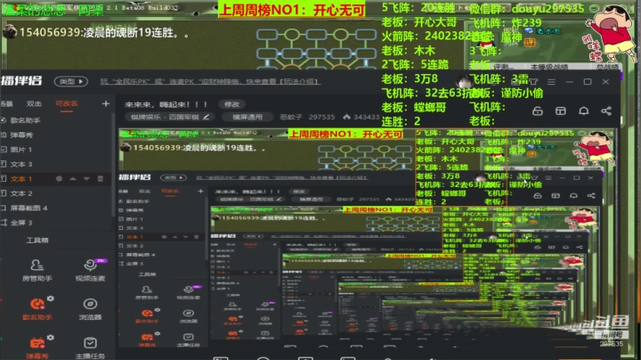Image resolution: width=641 pixels, height=360 pixels.
Task: Click the skin shirt icon in title bar
Action: pyautogui.click(x=533, y=82)
